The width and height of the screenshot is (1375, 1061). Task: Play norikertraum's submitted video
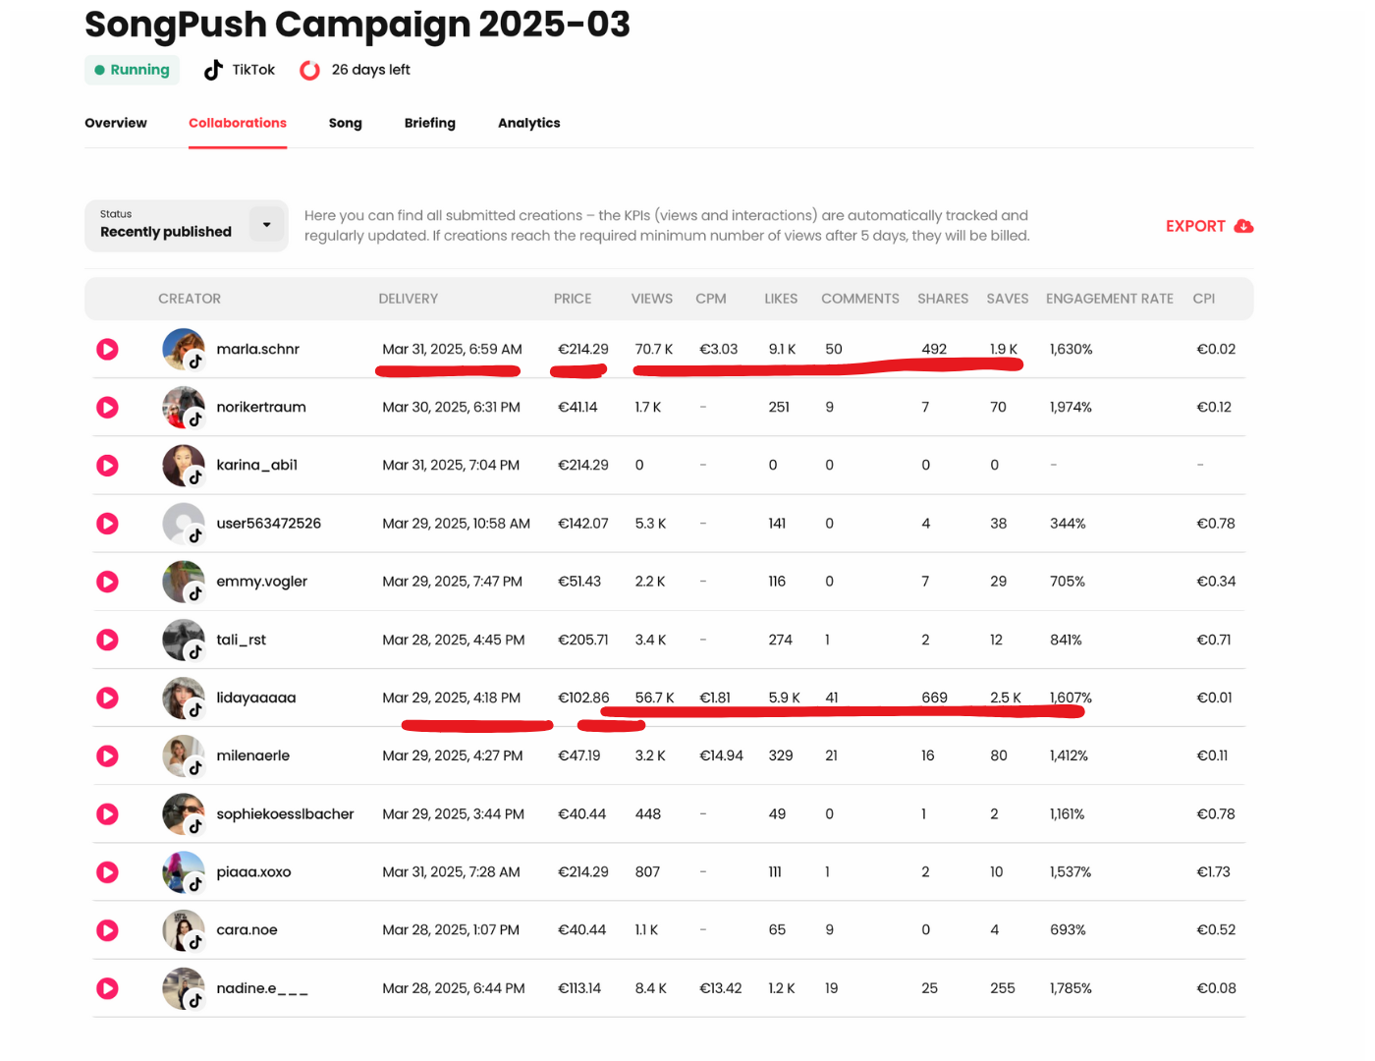coord(108,407)
